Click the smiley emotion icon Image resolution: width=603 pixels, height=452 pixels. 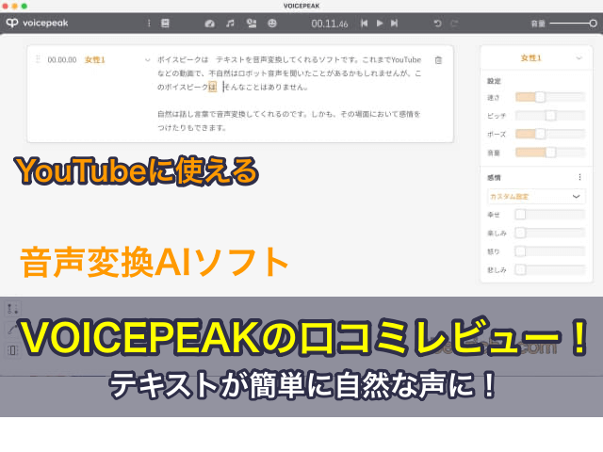pos(272,24)
